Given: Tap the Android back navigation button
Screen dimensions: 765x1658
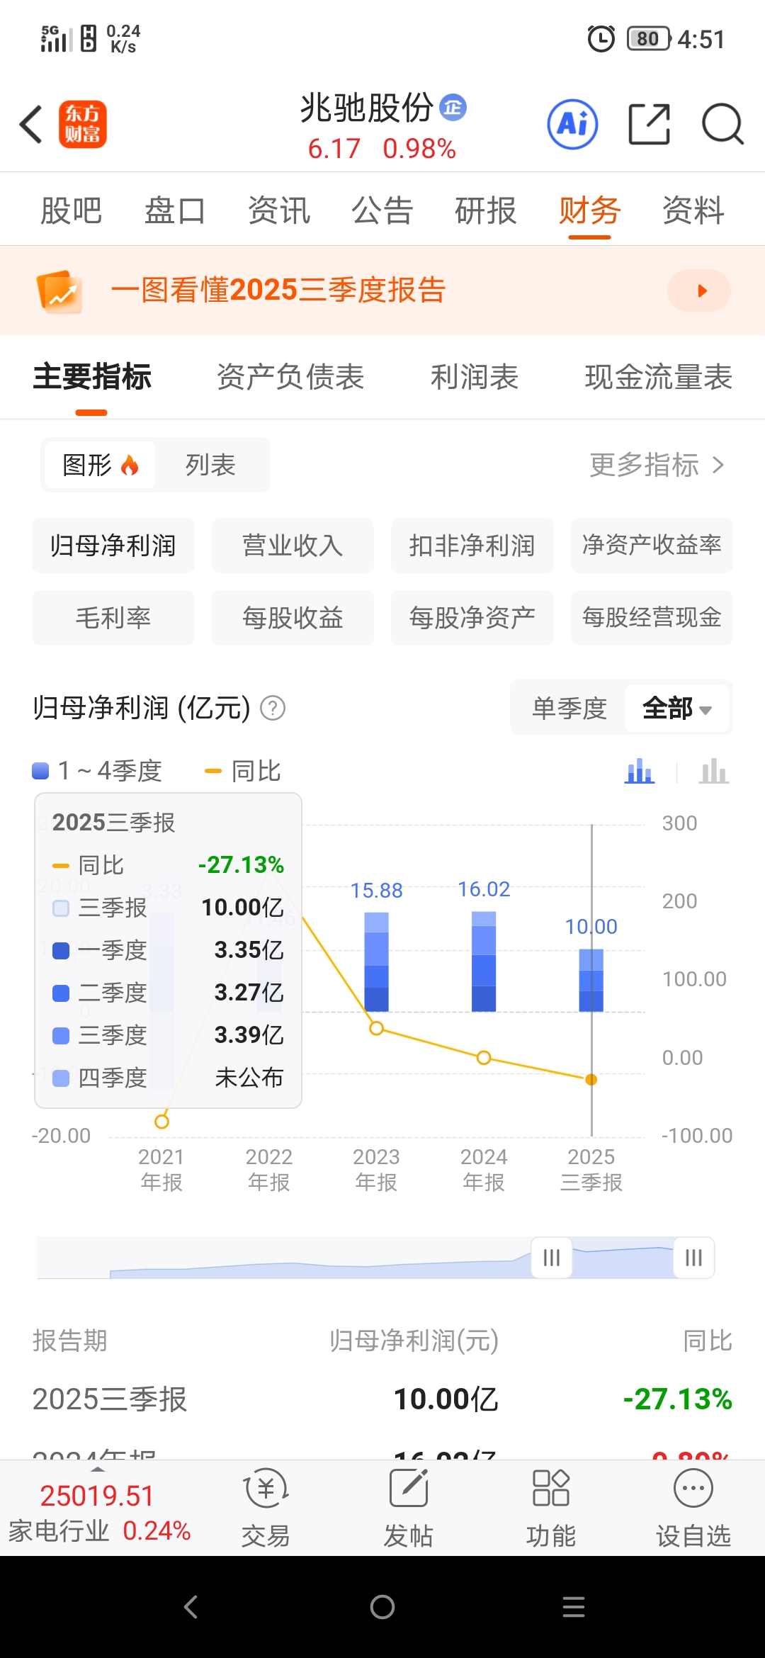Looking at the screenshot, I should click(191, 1607).
